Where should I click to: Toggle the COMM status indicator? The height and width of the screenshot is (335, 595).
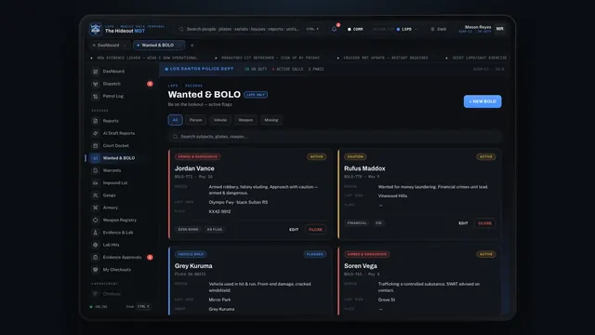(x=355, y=29)
